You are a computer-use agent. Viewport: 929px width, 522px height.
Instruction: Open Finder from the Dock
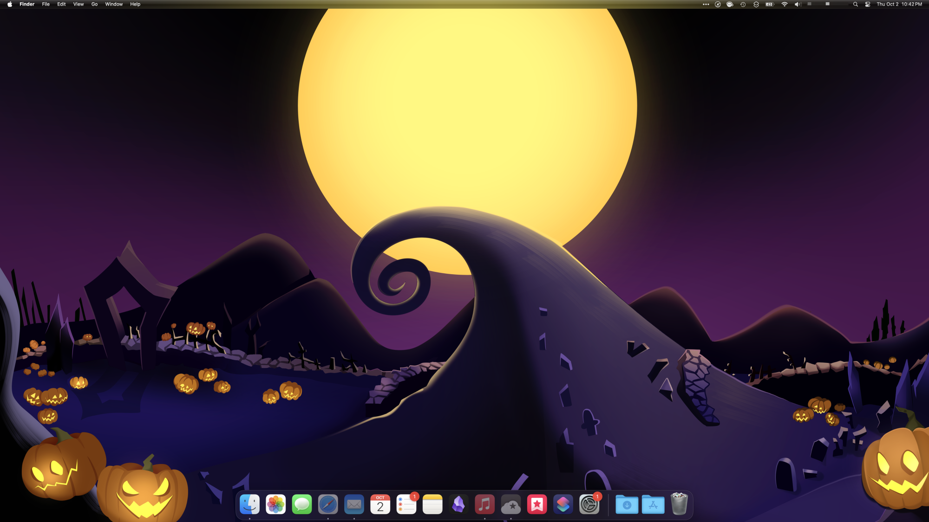pyautogui.click(x=249, y=504)
